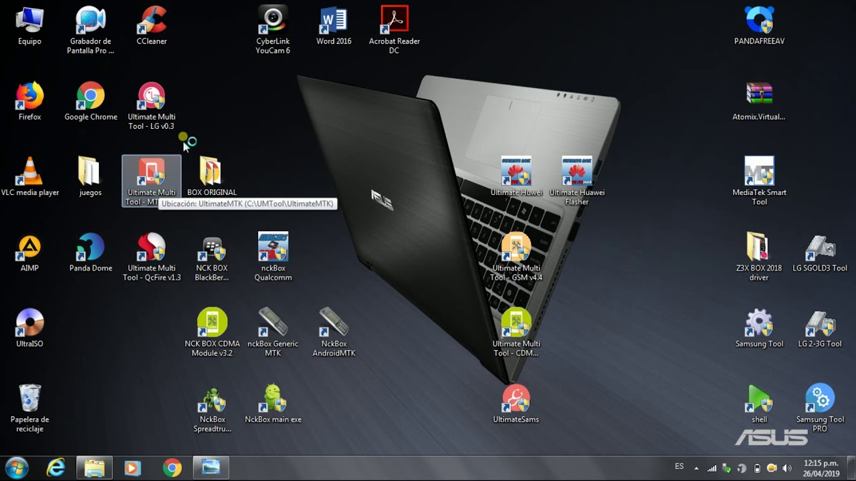Open CCleaner shortcut
The image size is (856, 481).
[152, 25]
